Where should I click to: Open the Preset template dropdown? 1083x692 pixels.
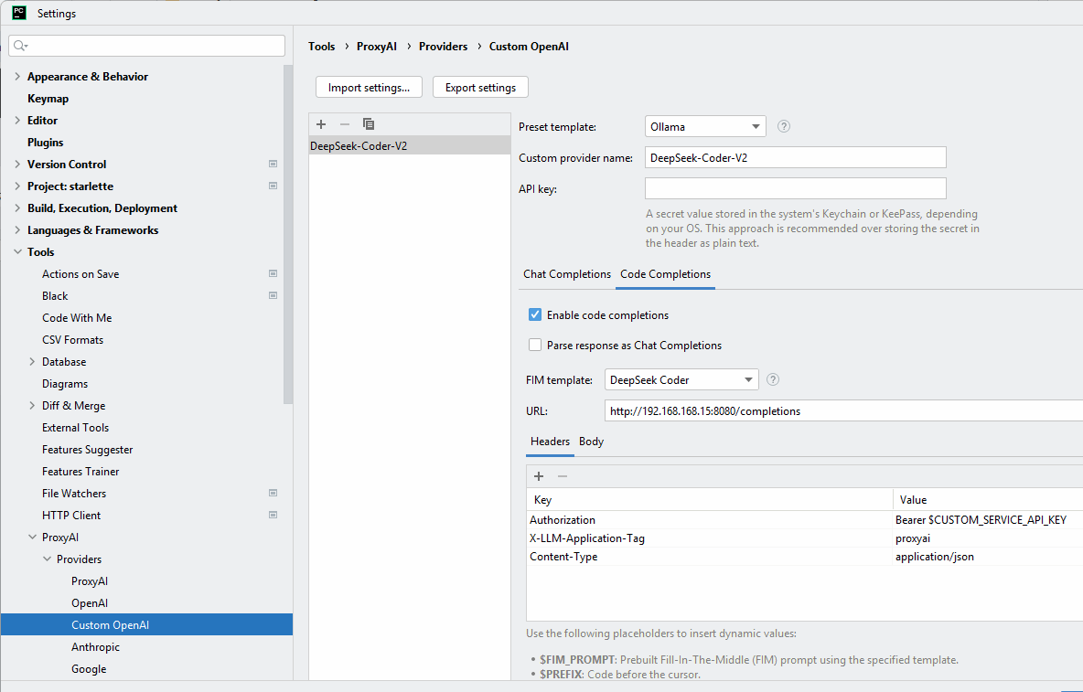pyautogui.click(x=705, y=127)
